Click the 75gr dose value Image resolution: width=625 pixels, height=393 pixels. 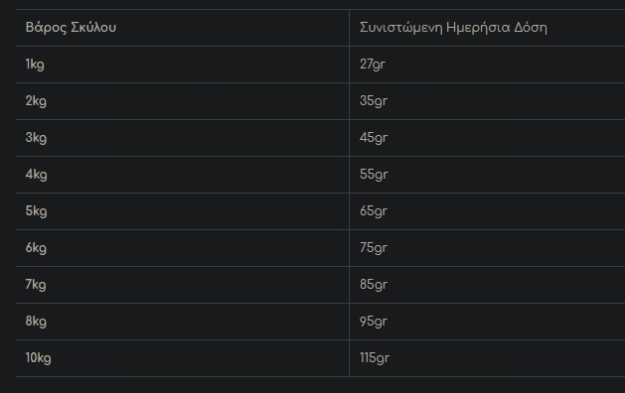[x=374, y=248]
